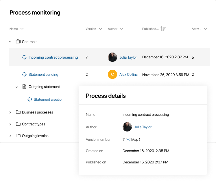Image resolution: width=216 pixels, height=182 pixels.
Task: Select the Contracts tree label
Action: (x=29, y=42)
